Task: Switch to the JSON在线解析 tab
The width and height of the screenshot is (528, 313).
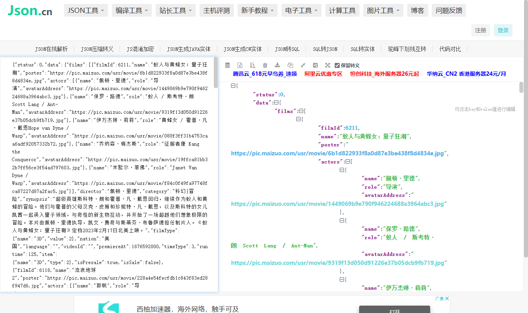Action: (51, 49)
